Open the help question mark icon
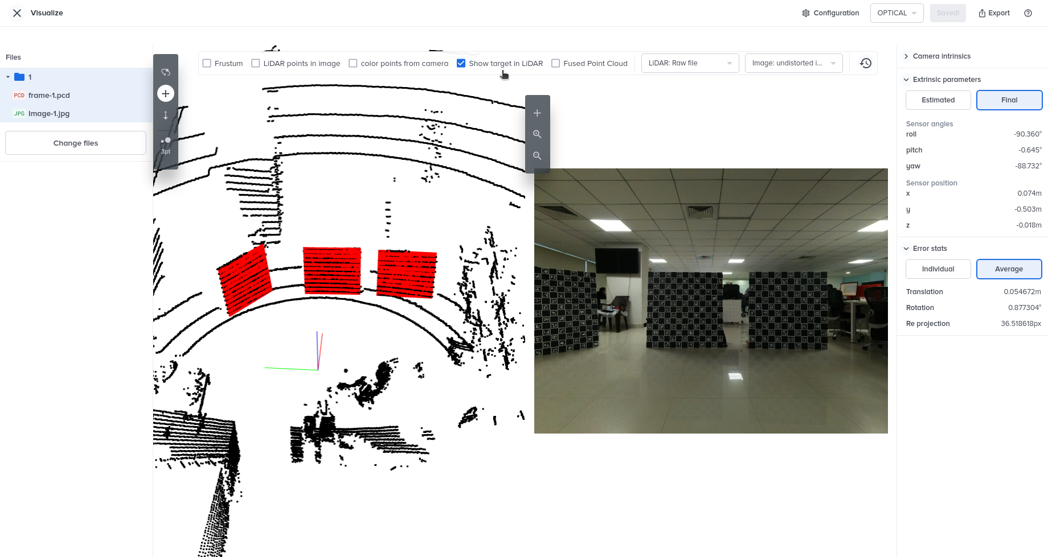Image resolution: width=1048 pixels, height=557 pixels. point(1028,13)
